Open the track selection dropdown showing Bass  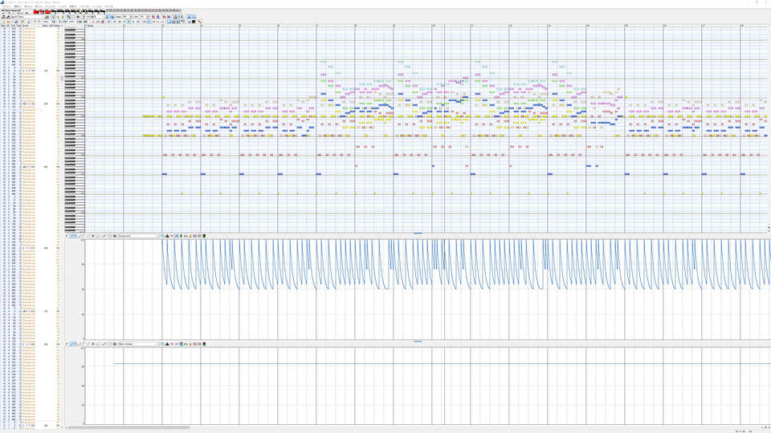[x=27, y=17]
